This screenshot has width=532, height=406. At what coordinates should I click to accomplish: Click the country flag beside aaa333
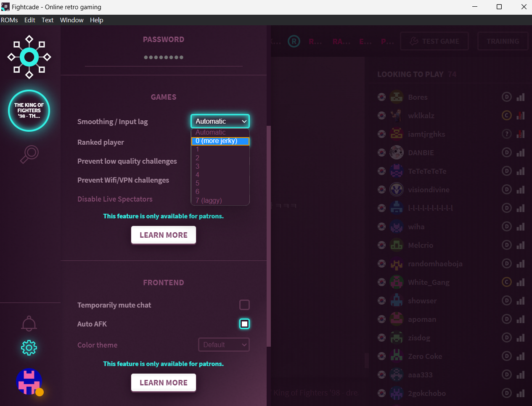point(381,374)
